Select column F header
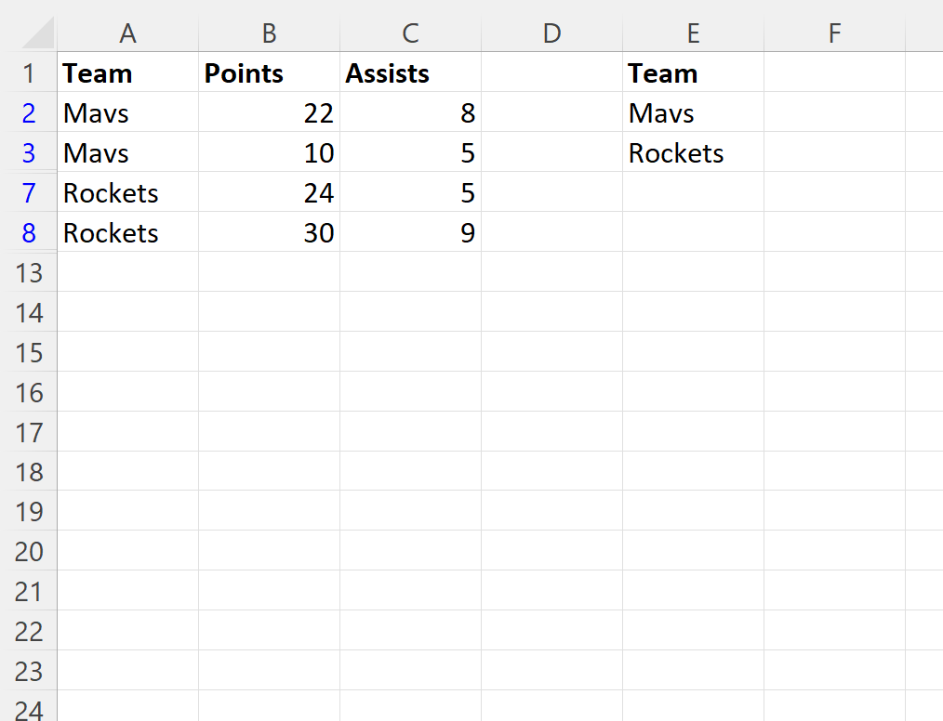Screen dimensions: 943x721 tap(834, 33)
